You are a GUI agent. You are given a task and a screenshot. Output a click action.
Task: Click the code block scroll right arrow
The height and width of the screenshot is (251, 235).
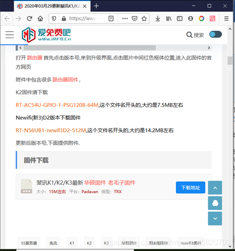[209, 48]
